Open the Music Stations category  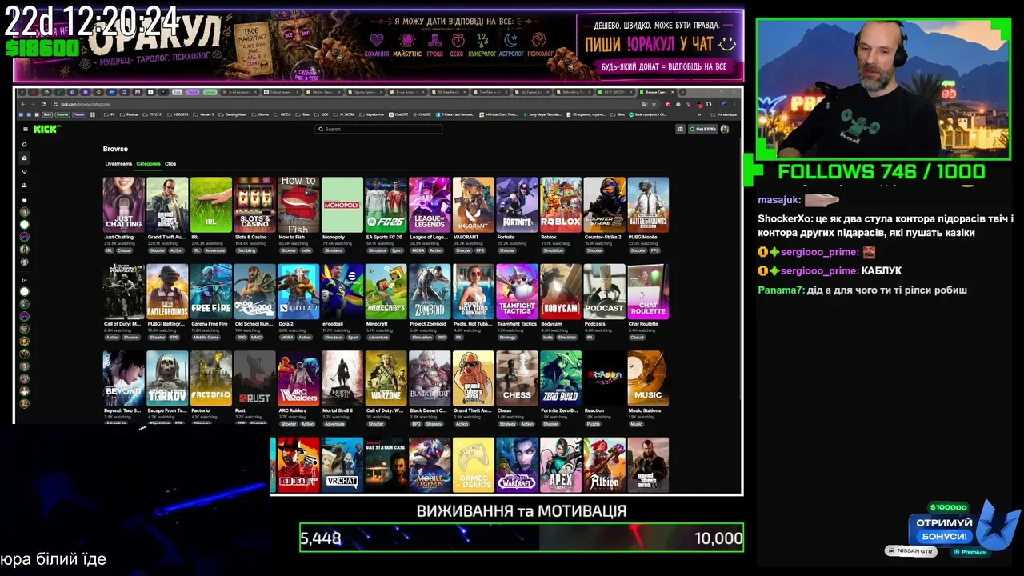648,378
